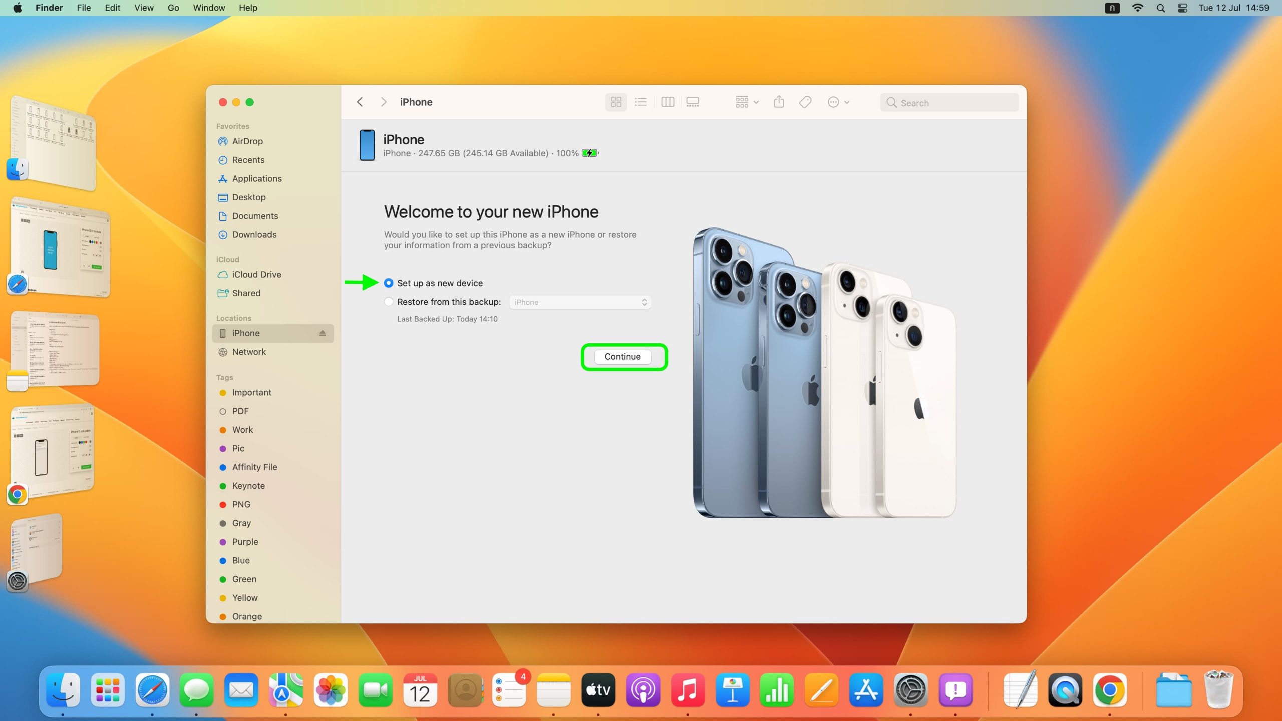Open Control Center in menu bar
Image resolution: width=1282 pixels, height=721 pixels.
[1182, 8]
